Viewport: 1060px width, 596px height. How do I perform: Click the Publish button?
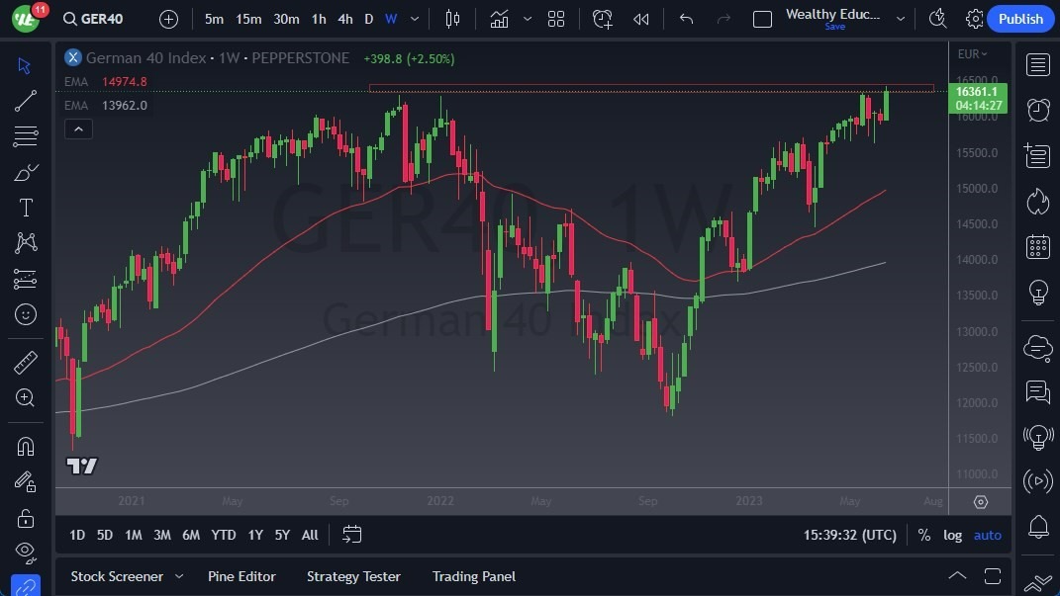[1020, 19]
